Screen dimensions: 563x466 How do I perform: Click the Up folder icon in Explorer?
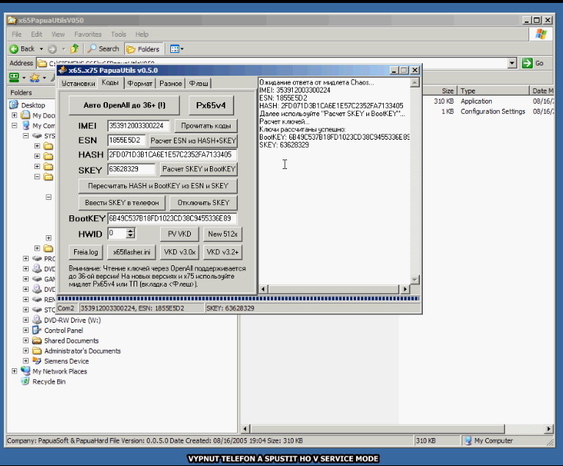75,49
